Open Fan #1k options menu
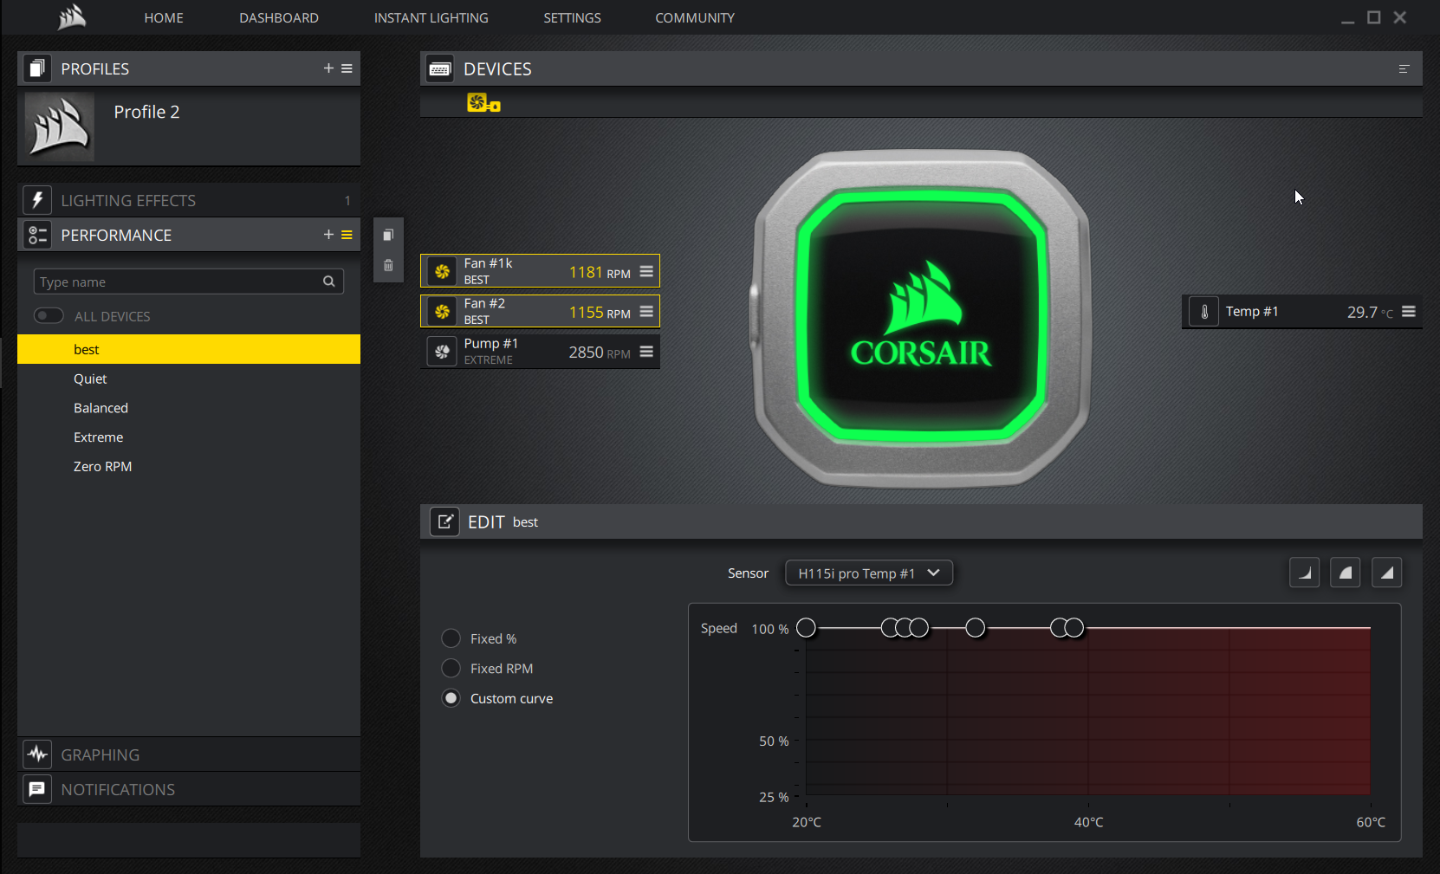 pyautogui.click(x=646, y=271)
